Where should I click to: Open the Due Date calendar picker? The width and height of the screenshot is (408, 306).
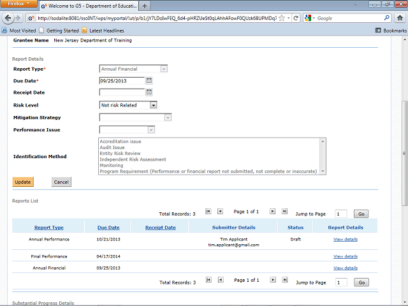click(149, 81)
